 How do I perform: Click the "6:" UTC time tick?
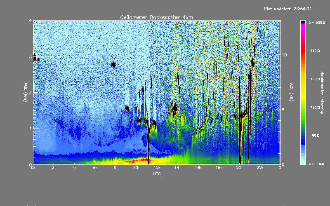(x=95, y=168)
